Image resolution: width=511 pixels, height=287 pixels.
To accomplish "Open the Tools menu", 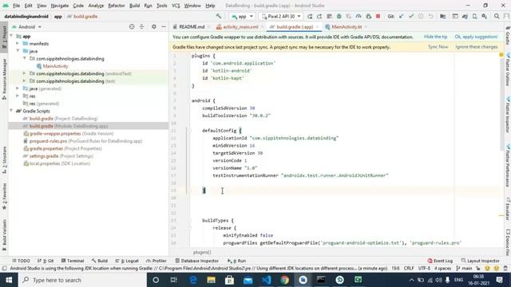I will coord(161,6).
